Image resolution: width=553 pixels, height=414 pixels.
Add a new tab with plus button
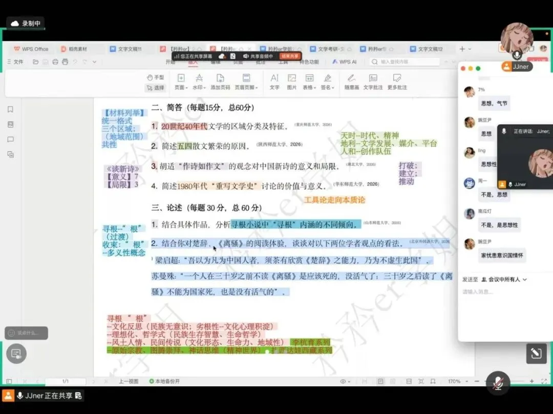[x=462, y=49]
